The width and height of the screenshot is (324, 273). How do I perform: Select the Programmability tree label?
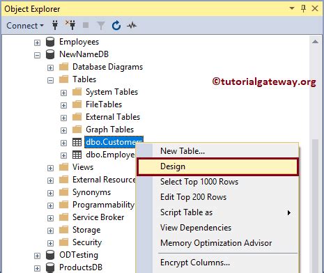[x=103, y=205]
